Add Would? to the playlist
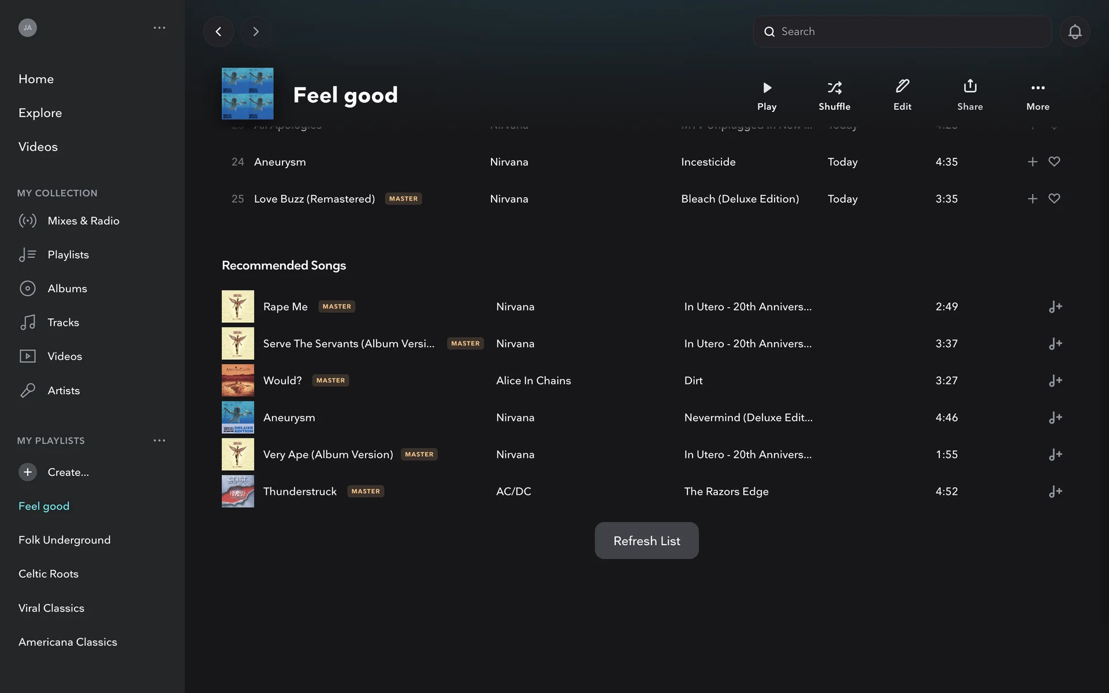 tap(1055, 381)
